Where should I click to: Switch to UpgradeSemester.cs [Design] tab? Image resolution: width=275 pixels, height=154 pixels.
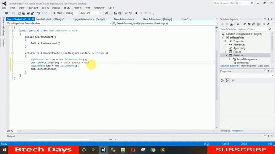pyautogui.click(x=89, y=19)
